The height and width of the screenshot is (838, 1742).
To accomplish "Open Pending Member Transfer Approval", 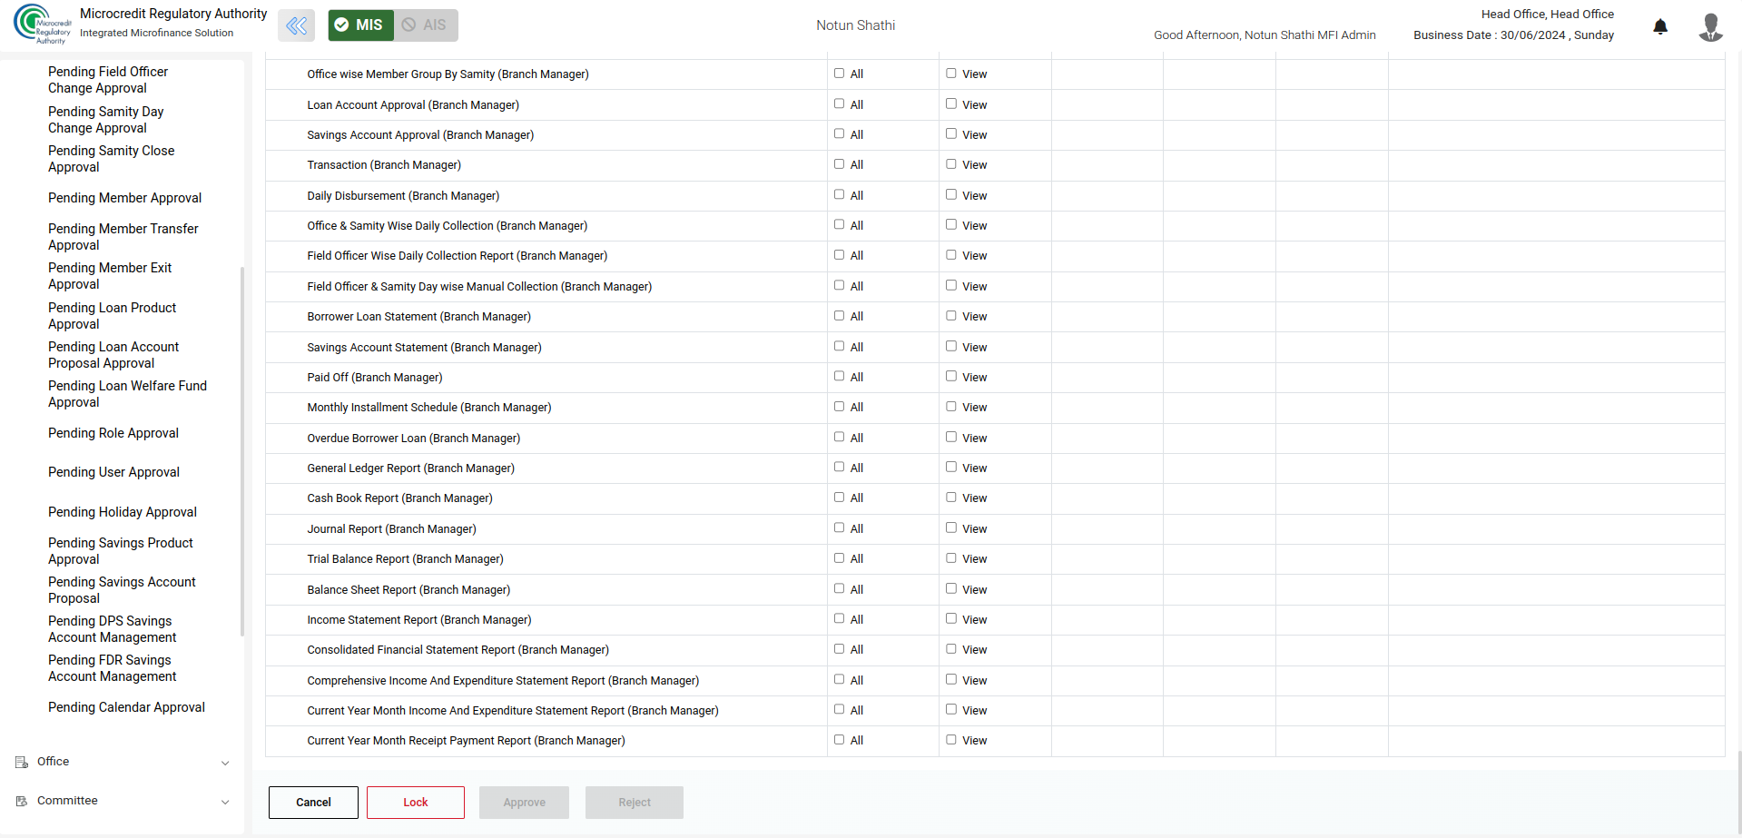I will tap(123, 237).
